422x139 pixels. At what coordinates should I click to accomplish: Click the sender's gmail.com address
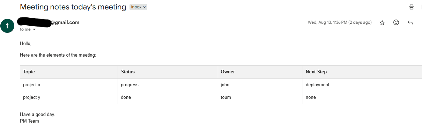[48, 22]
